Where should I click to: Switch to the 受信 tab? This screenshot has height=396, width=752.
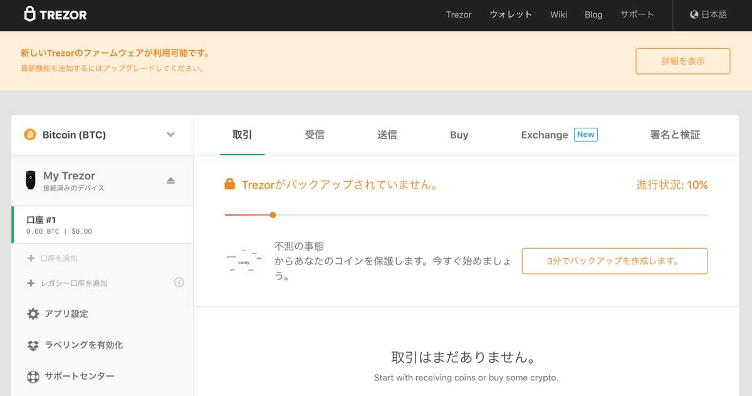pyautogui.click(x=315, y=135)
